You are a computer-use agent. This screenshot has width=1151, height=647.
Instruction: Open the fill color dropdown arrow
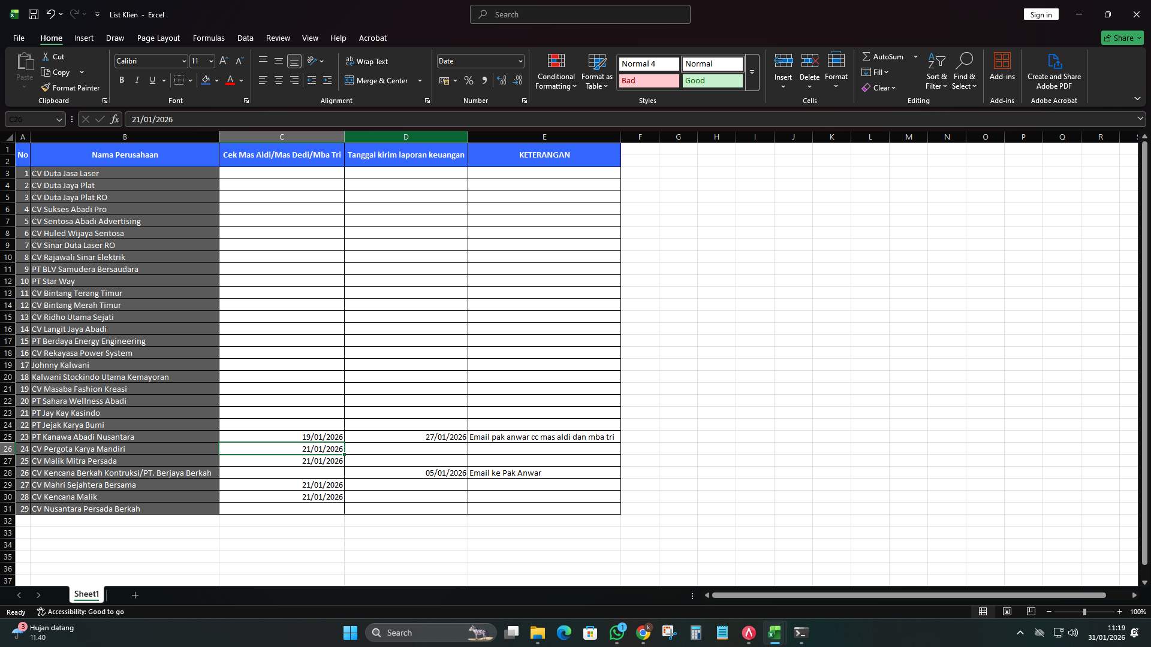[x=216, y=80]
